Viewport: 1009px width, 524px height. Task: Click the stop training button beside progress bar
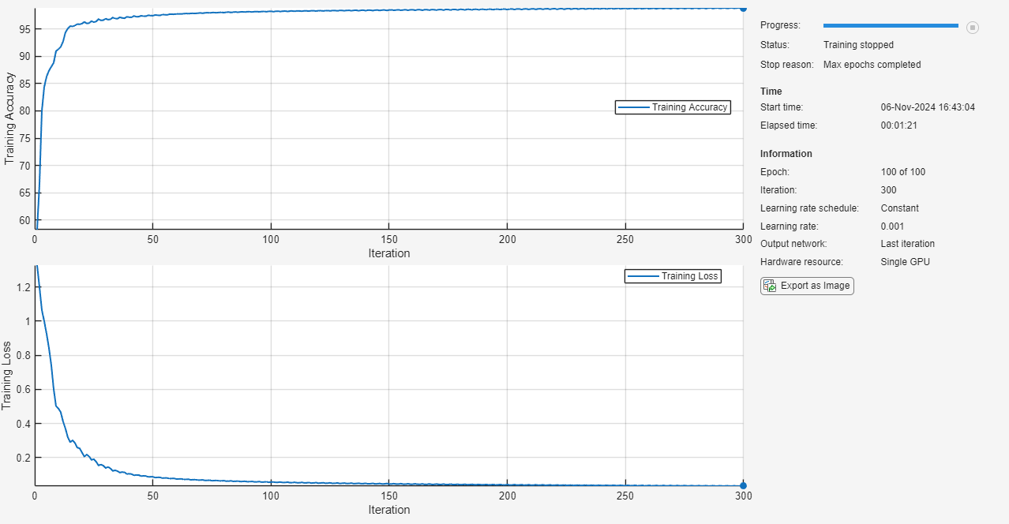973,27
